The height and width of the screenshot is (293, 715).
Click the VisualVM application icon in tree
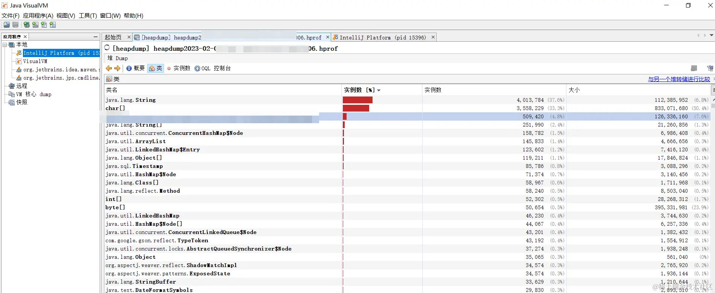[x=19, y=61]
